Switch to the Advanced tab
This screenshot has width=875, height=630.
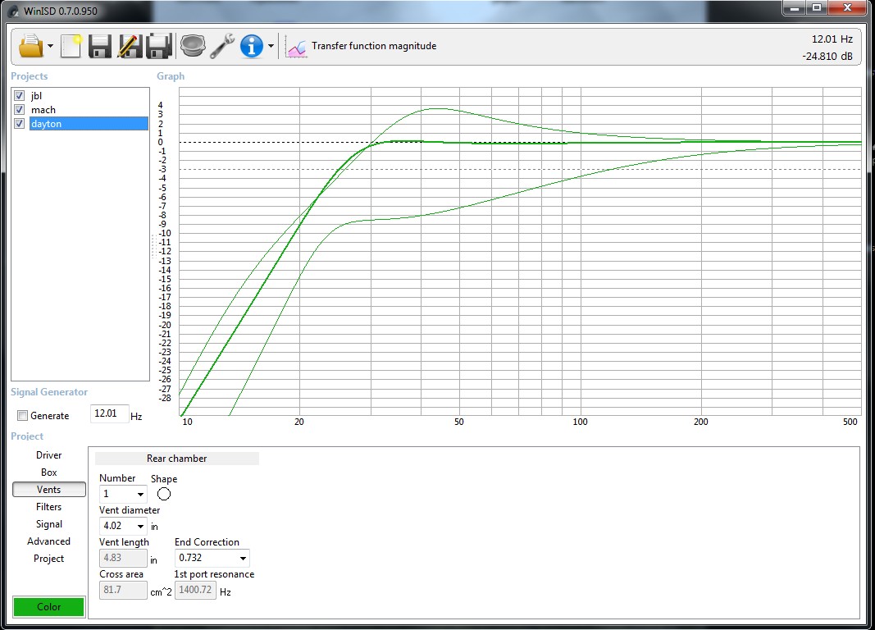click(49, 541)
